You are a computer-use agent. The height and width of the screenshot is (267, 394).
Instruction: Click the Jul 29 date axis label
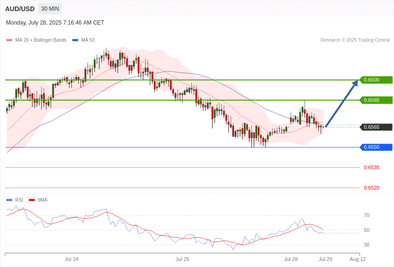[x=325, y=259]
